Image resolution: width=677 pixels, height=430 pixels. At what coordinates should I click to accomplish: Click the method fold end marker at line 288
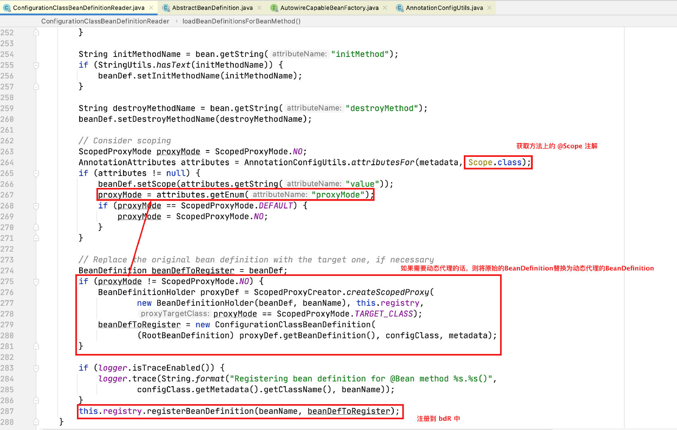[x=36, y=422]
